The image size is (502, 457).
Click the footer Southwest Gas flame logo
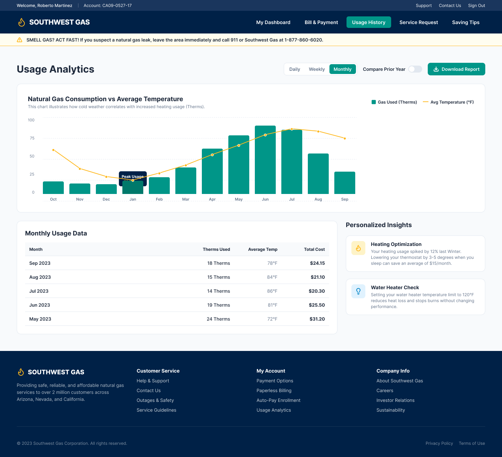point(21,372)
